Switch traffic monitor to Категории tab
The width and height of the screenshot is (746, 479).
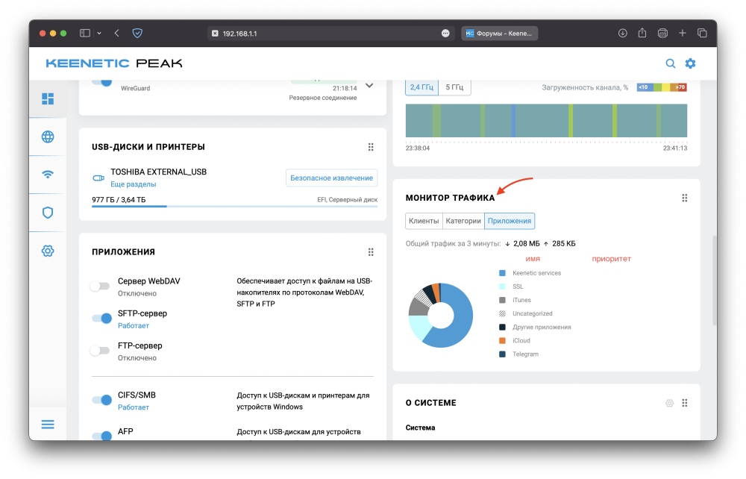click(463, 221)
